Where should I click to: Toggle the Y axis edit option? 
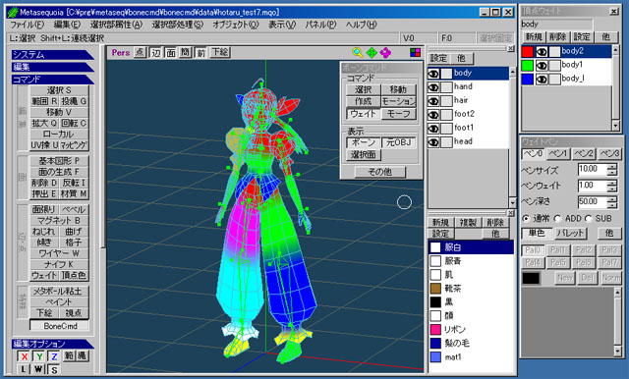click(x=39, y=356)
